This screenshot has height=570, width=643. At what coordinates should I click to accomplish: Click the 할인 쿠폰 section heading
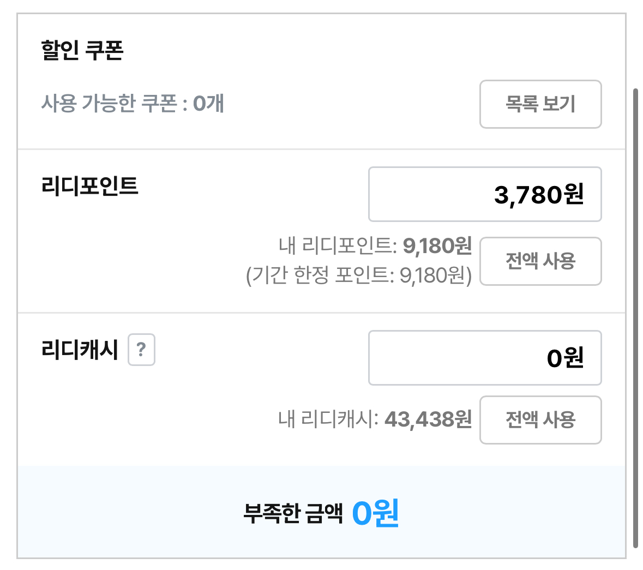click(82, 50)
